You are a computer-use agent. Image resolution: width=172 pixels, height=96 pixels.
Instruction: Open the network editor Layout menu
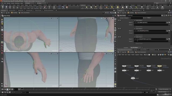[x=137, y=55]
